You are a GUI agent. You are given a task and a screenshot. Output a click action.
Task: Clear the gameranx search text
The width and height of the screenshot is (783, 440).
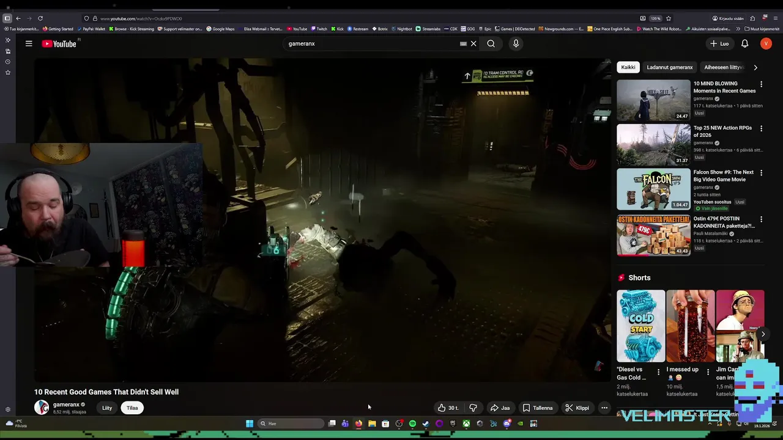[473, 43]
